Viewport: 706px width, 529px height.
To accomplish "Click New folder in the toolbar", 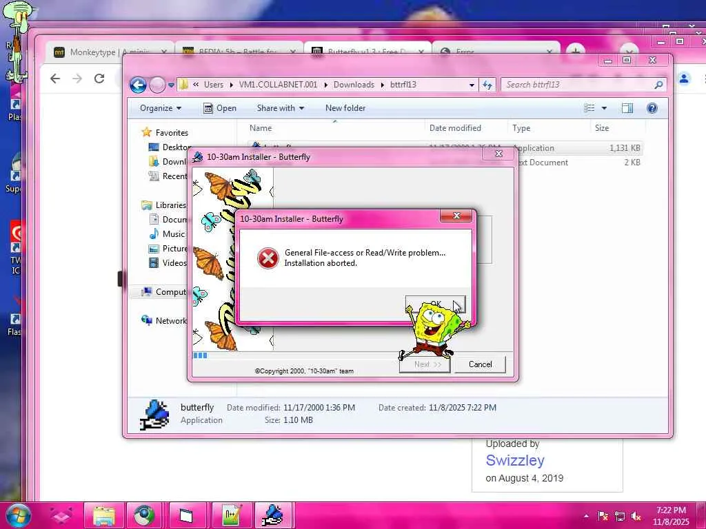I will 345,108.
